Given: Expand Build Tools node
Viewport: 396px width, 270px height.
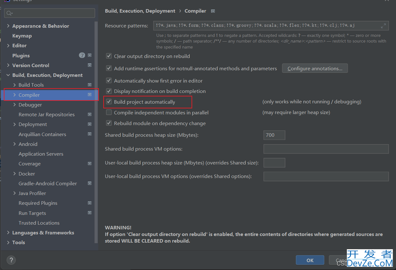Looking at the screenshot, I should pos(14,85).
